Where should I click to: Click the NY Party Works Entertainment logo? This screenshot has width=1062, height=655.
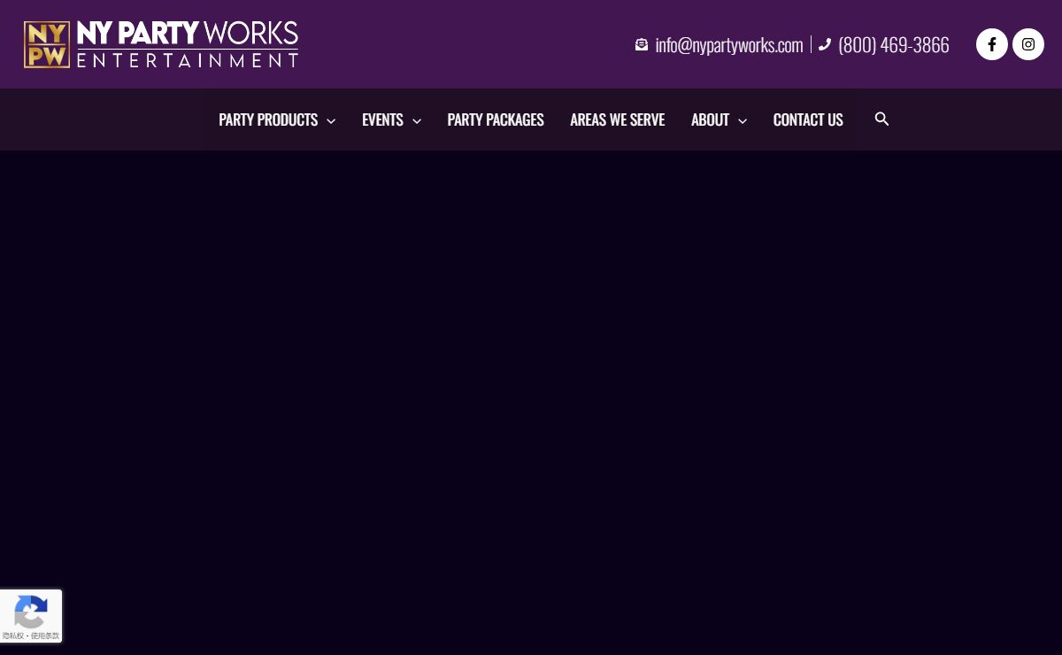tap(161, 44)
